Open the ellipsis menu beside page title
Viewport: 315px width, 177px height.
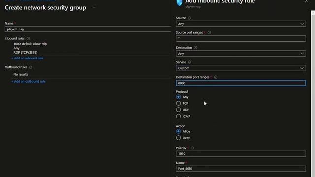94,8
